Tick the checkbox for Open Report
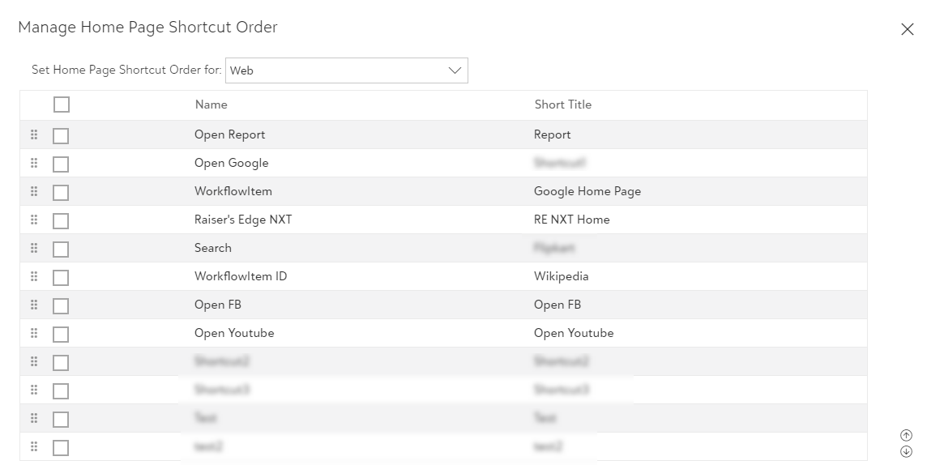Image resolution: width=927 pixels, height=465 pixels. click(61, 136)
